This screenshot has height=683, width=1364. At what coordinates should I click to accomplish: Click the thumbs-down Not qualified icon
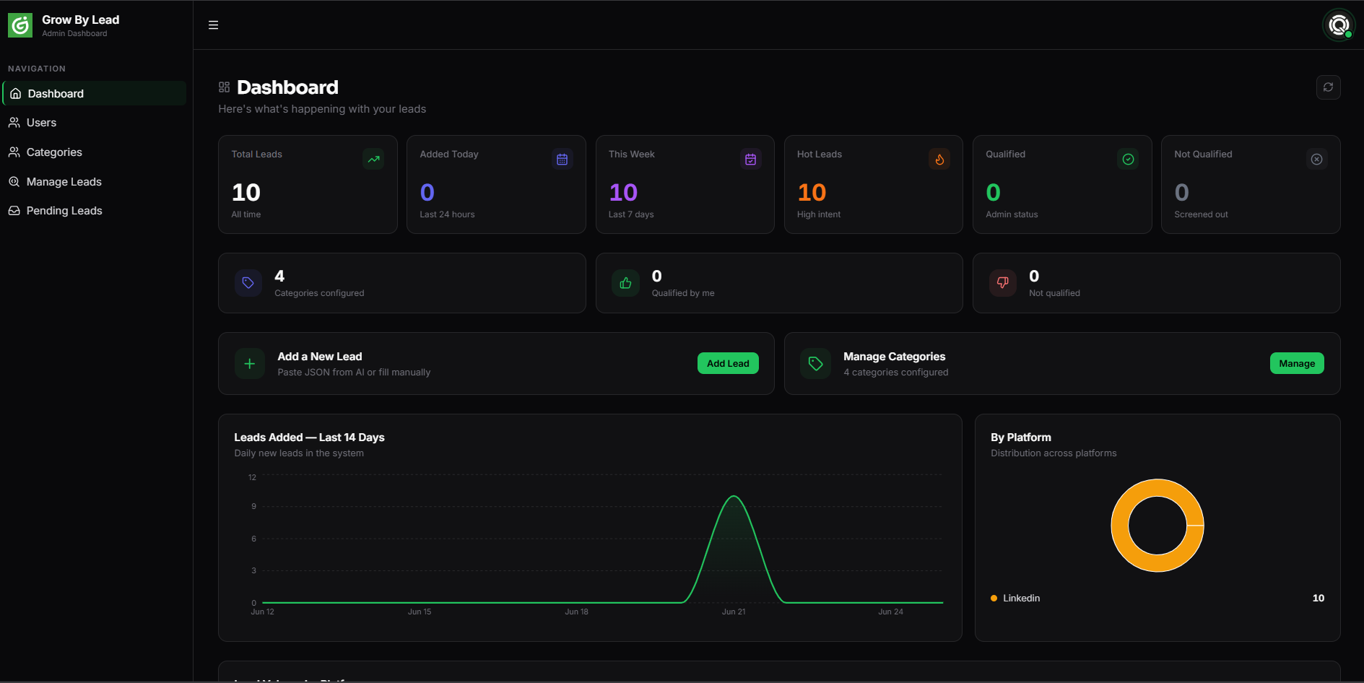coord(1002,283)
